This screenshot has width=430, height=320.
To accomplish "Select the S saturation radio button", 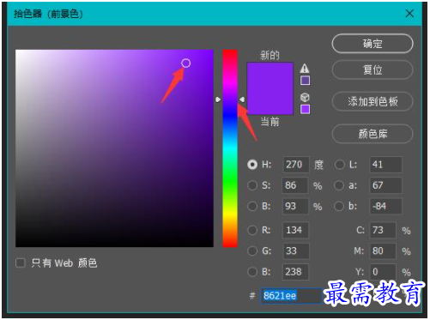I will pos(252,185).
